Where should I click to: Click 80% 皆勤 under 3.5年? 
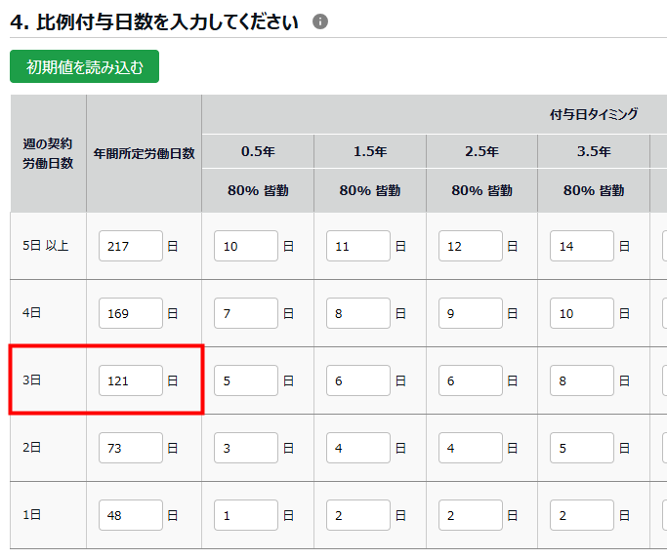[x=594, y=190]
